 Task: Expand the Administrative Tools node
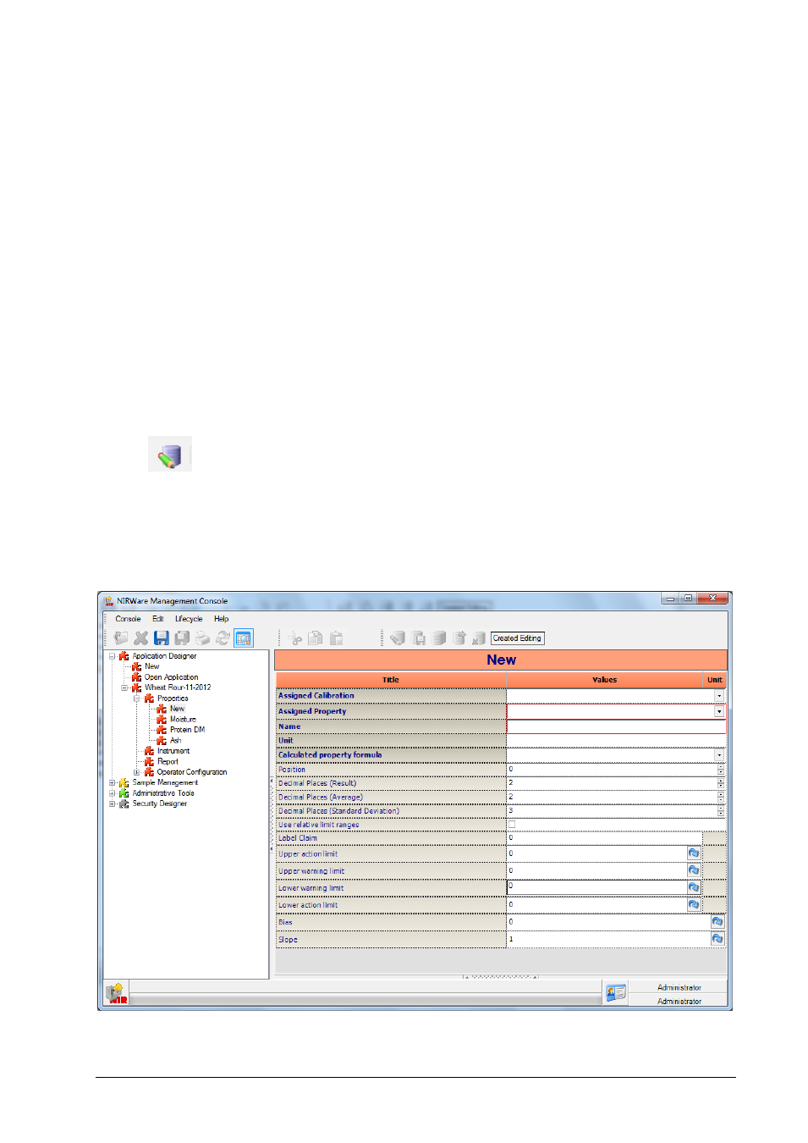click(x=112, y=793)
